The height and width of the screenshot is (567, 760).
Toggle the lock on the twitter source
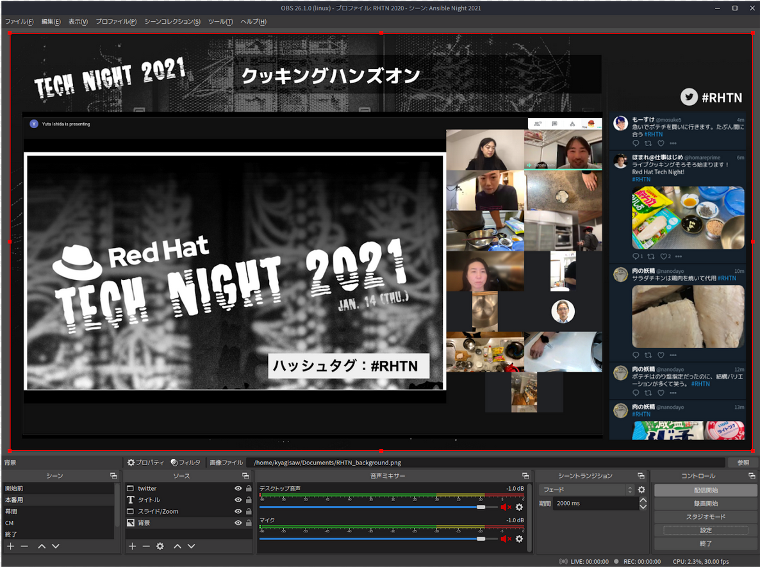tap(249, 488)
